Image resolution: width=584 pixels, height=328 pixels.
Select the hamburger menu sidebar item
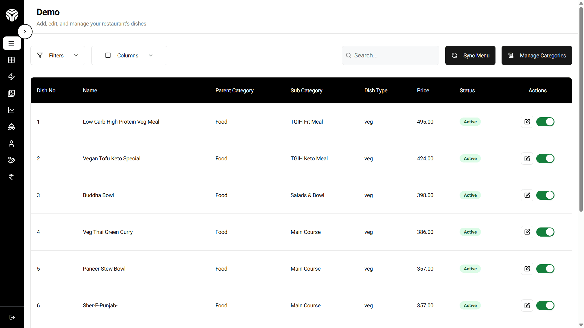coord(12,43)
